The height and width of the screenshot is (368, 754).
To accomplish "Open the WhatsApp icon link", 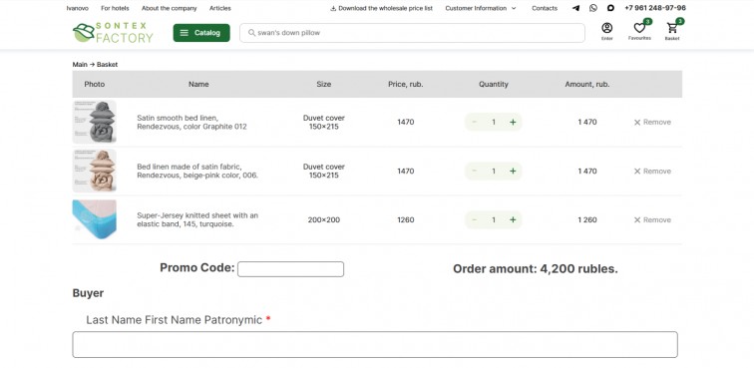I will tap(592, 8).
